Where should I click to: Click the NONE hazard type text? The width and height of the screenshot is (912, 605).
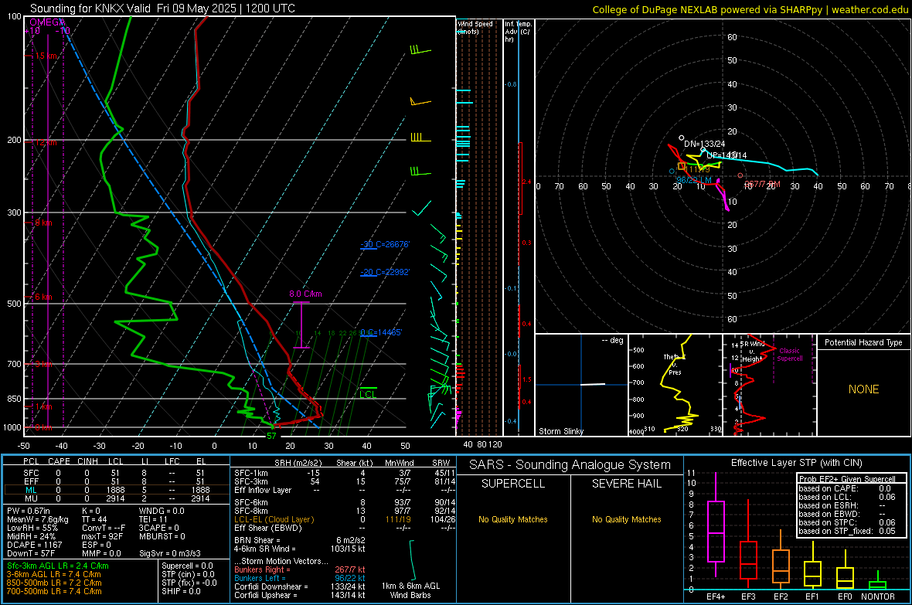863,389
